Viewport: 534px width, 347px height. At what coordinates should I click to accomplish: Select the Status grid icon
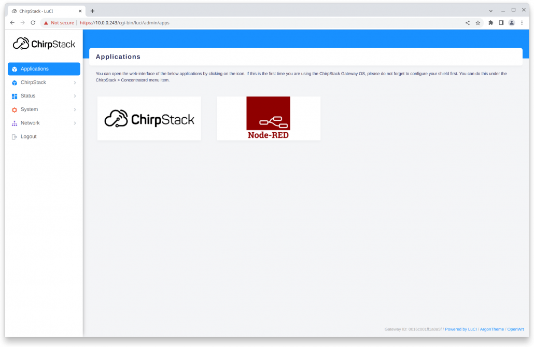[x=13, y=95]
